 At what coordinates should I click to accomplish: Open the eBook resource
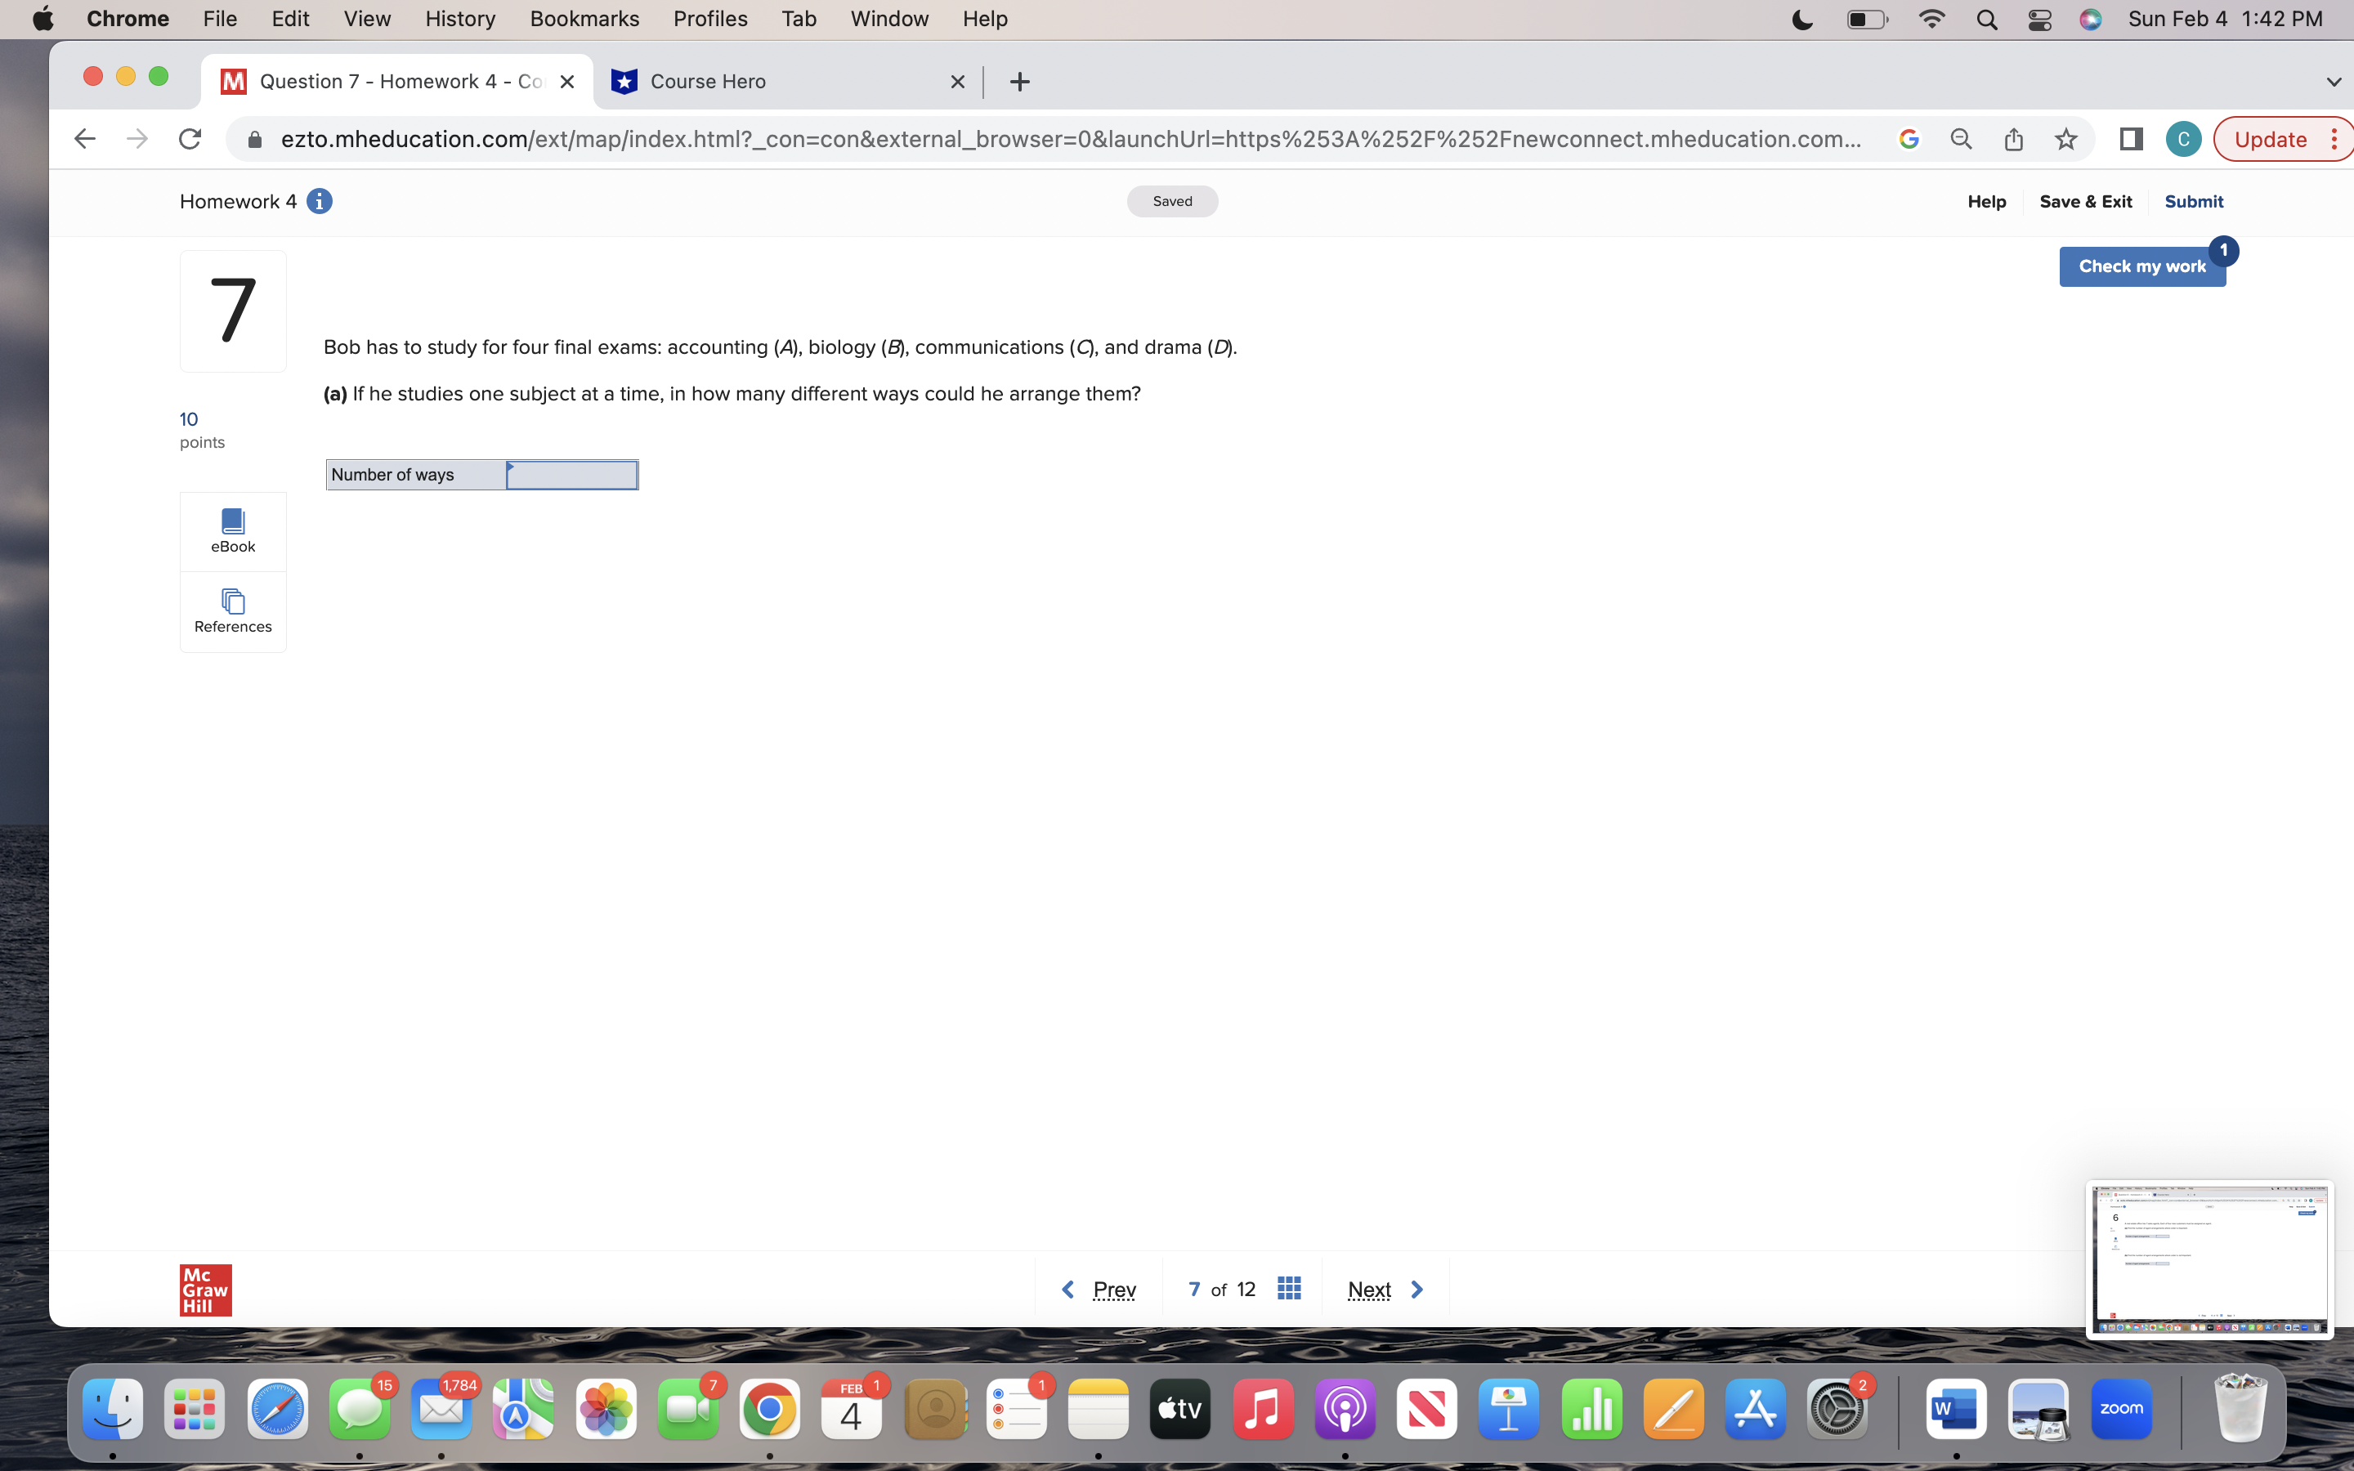click(x=232, y=530)
